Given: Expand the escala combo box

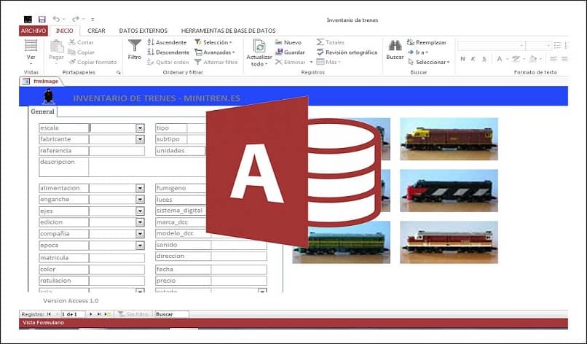Looking at the screenshot, I should click(140, 128).
